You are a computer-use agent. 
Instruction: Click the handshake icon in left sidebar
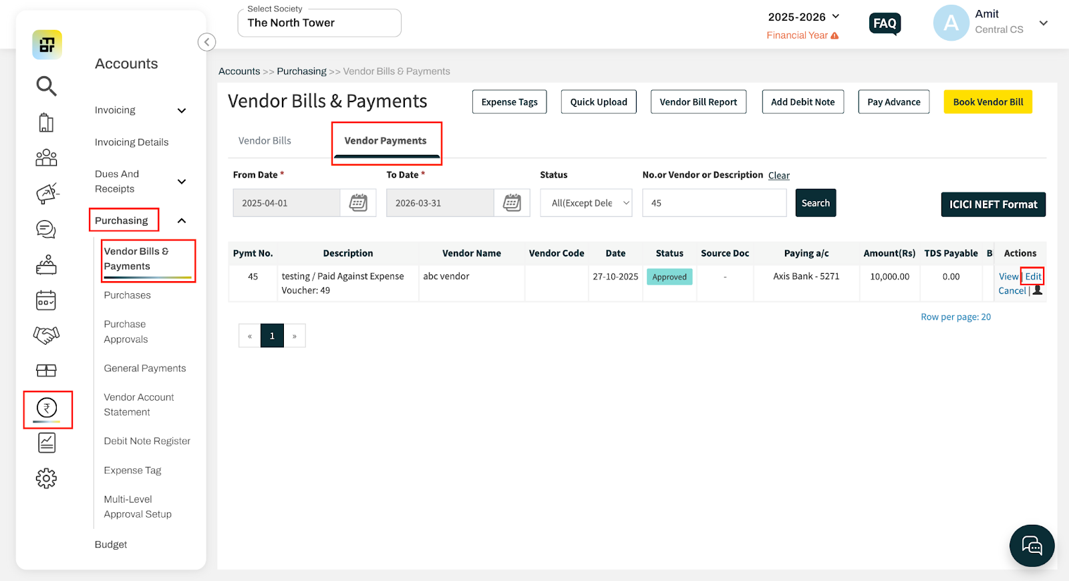point(46,335)
